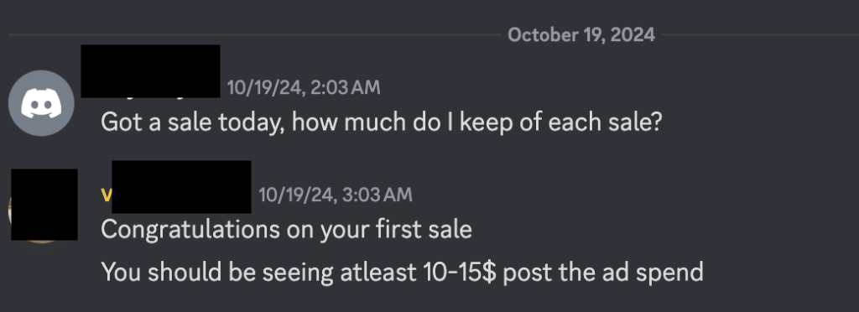Click the yellow V letter of the username
Viewport: 859px width, 312px height.
[x=107, y=195]
